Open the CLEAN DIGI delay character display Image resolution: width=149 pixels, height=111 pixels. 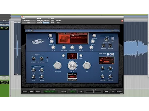pyautogui.click(x=51, y=91)
